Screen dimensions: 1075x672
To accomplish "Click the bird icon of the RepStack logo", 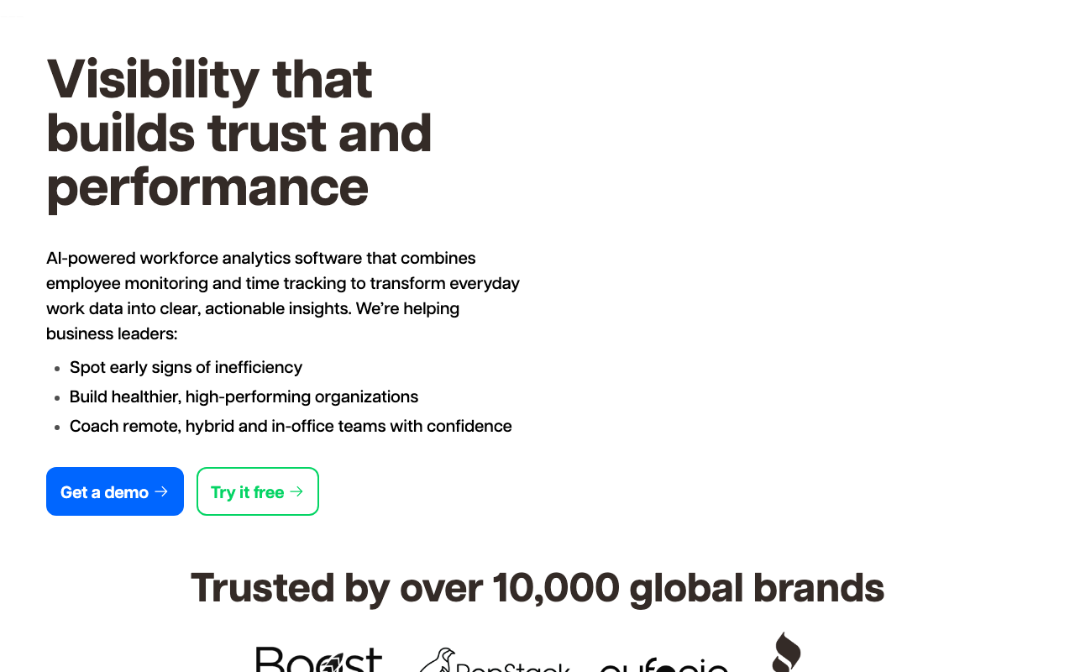I will point(438,660).
